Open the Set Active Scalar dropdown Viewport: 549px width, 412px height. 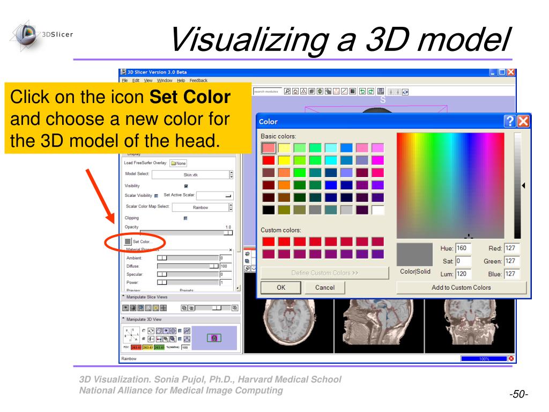click(x=214, y=195)
